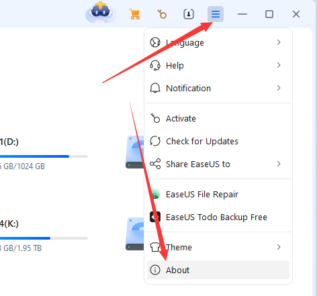Toggle the hamburger menu button
Image resolution: width=317 pixels, height=296 pixels.
[x=216, y=14]
